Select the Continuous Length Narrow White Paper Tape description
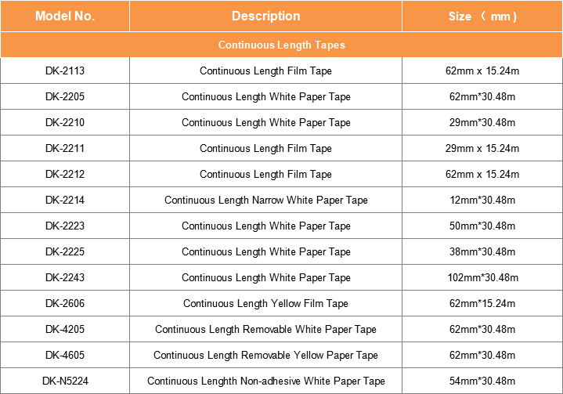 coord(265,201)
